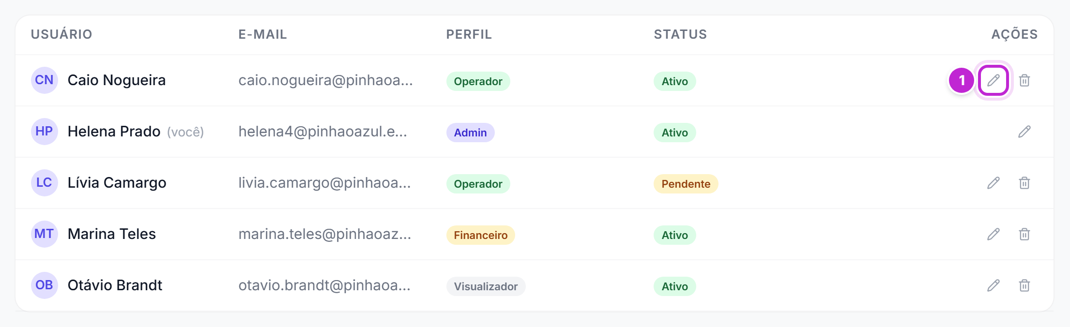
Task: Delete Caio Nogueira using the trash icon
Action: 1024,80
